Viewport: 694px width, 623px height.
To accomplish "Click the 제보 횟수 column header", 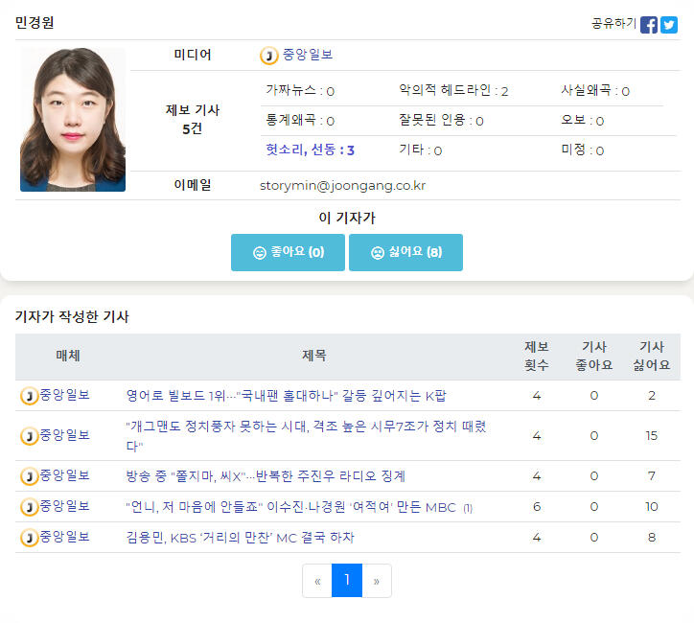I will pyautogui.click(x=537, y=356).
